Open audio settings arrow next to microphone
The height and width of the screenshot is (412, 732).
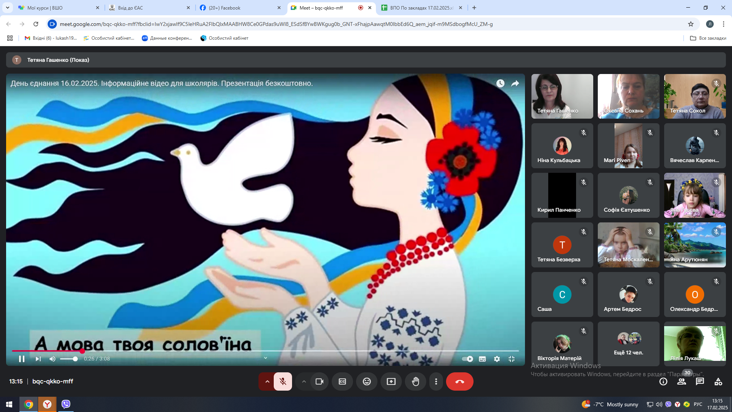(267, 381)
